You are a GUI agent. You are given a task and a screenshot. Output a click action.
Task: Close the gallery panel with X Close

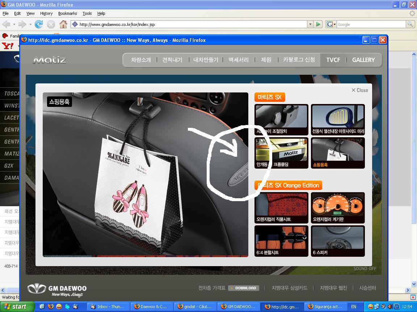click(x=360, y=90)
